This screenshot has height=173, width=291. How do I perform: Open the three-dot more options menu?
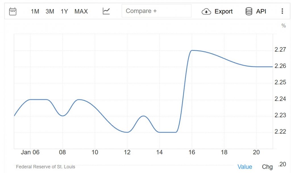click(x=282, y=11)
